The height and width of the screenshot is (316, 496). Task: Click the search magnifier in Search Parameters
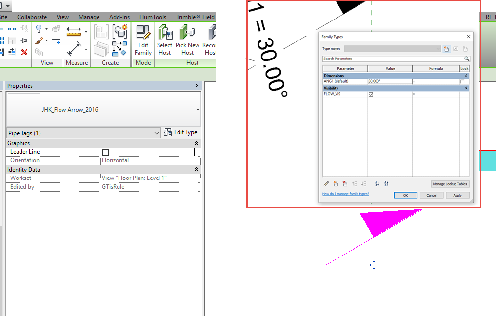(466, 58)
